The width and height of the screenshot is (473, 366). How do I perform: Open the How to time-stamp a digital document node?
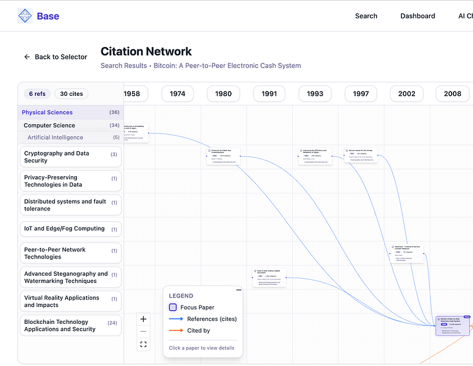click(269, 278)
